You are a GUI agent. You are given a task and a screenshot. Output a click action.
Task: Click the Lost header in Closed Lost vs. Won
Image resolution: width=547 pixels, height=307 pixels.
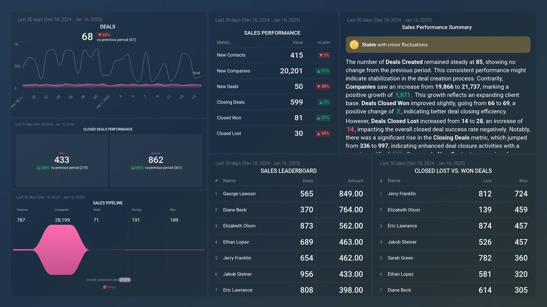tap(487, 181)
